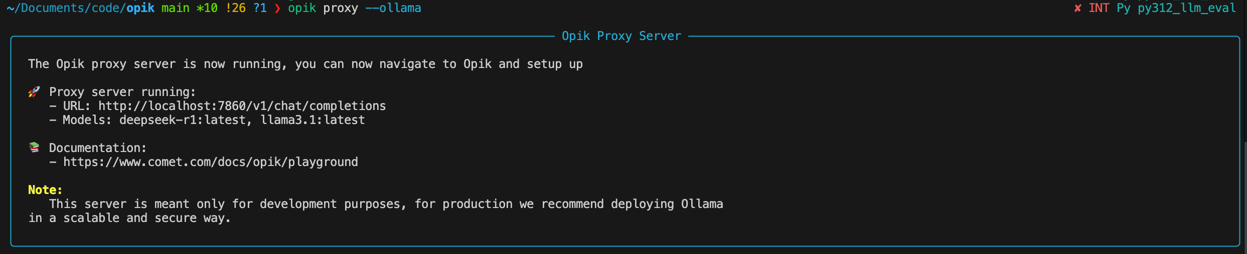Click the ?1 untracked files indicator

260,8
